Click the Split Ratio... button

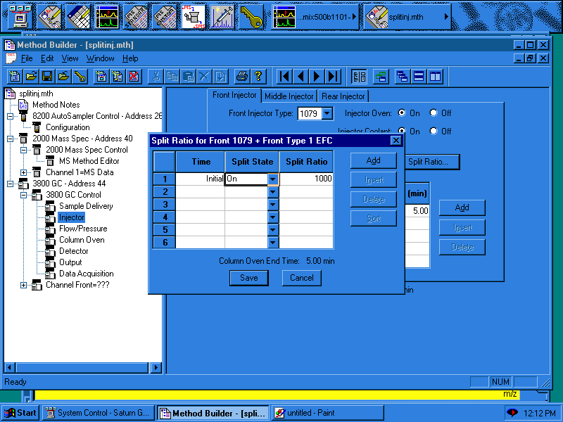click(x=432, y=162)
